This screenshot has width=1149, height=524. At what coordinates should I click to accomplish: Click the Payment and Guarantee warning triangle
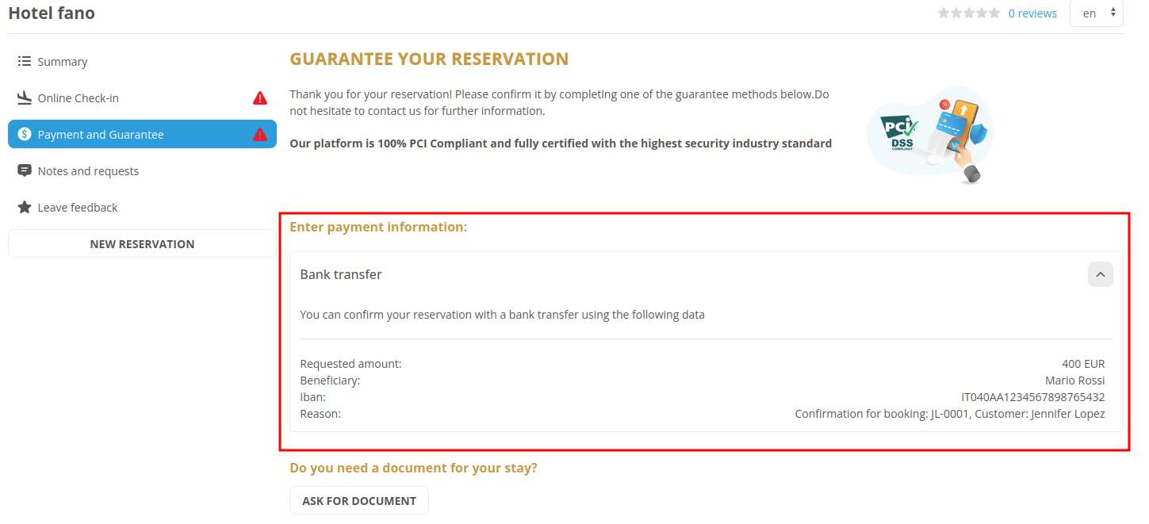click(x=260, y=135)
